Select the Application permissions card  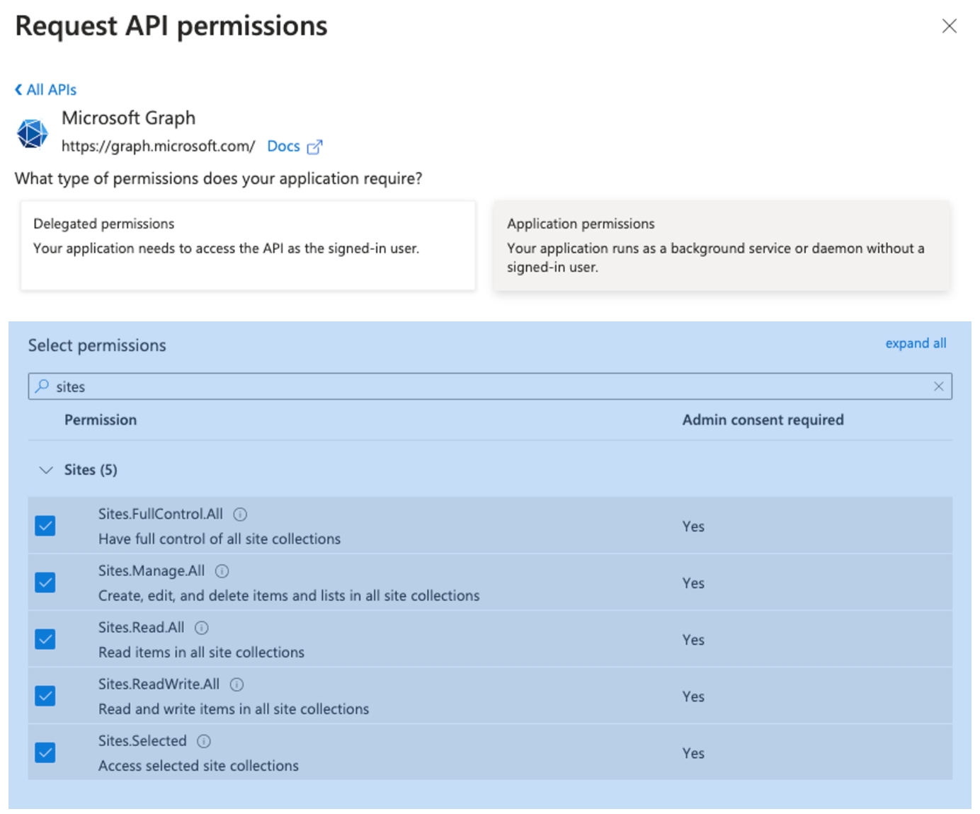pos(722,246)
